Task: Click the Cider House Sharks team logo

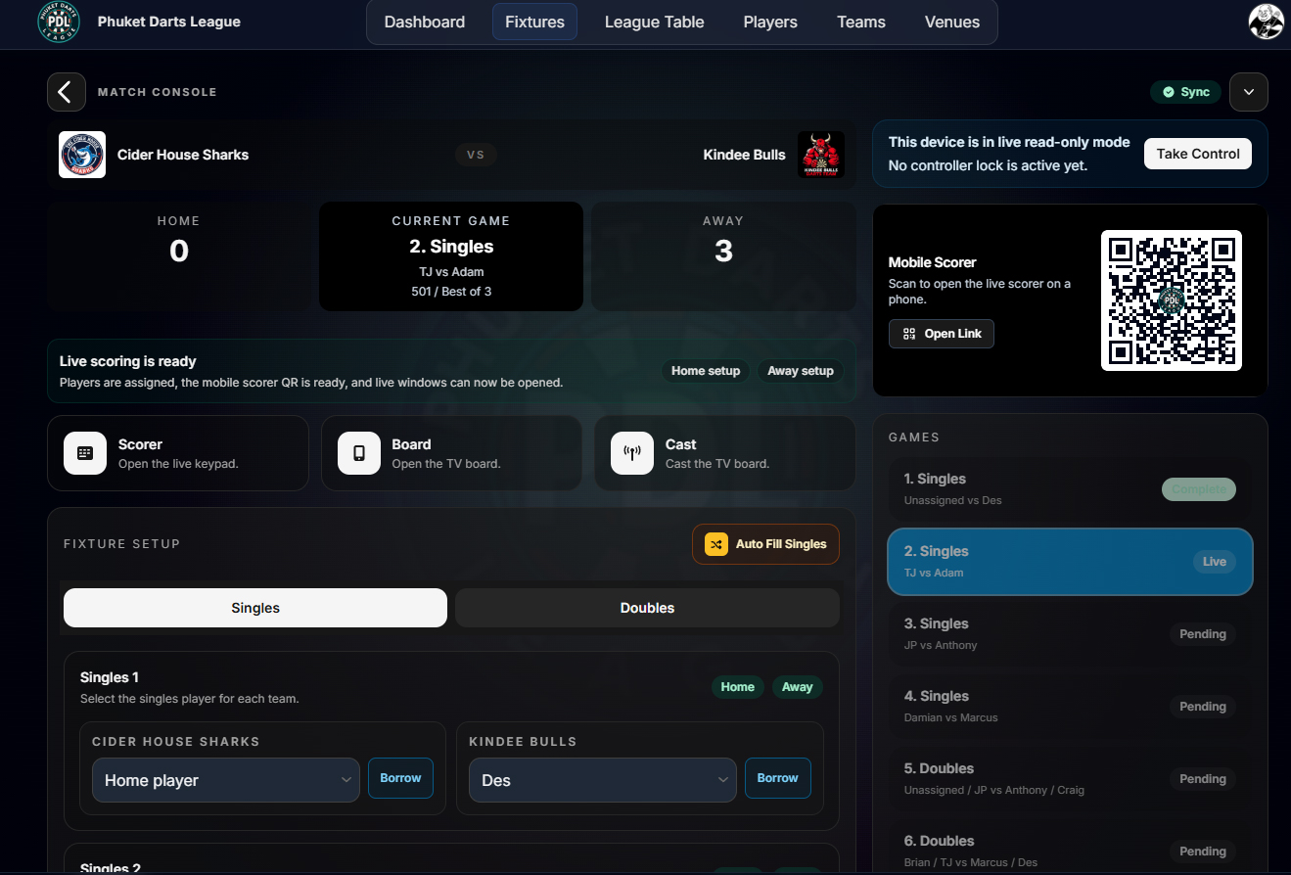Action: [x=82, y=155]
